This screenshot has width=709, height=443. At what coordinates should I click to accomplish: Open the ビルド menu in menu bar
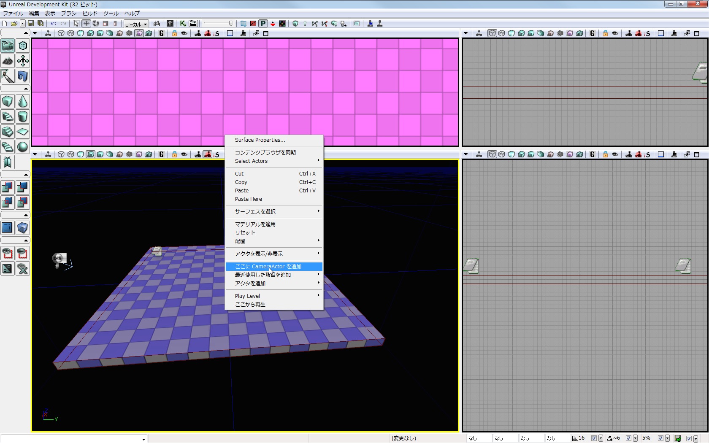[x=89, y=14]
